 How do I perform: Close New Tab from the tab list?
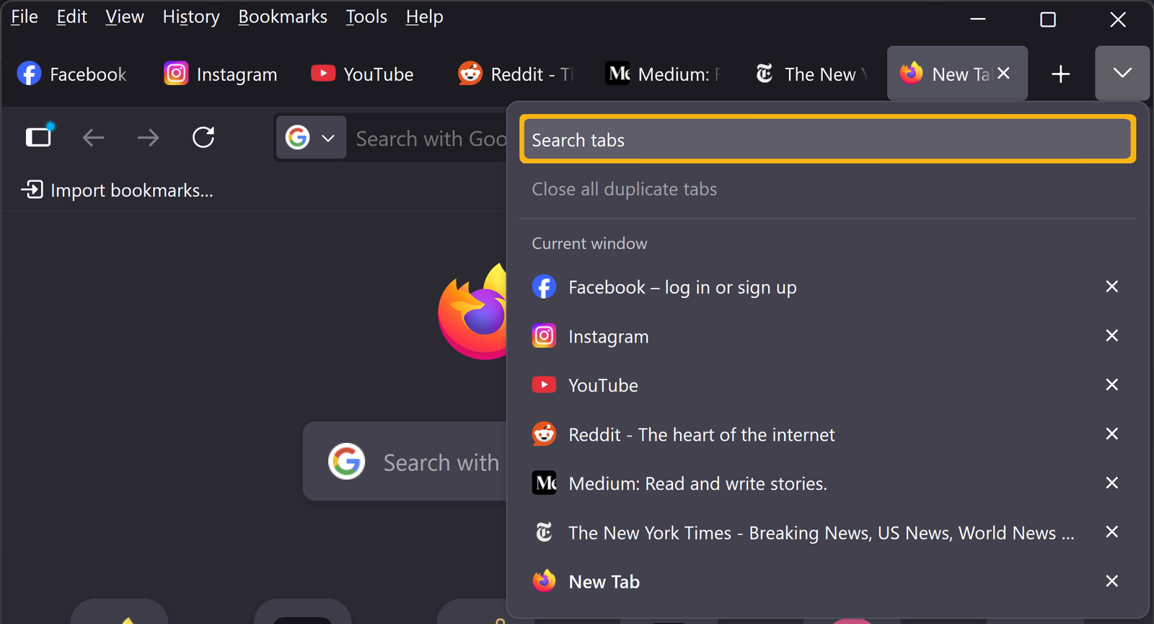pos(1111,581)
